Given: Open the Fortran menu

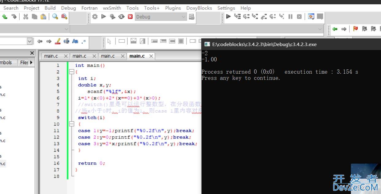Looking at the screenshot, I should click(89, 8).
